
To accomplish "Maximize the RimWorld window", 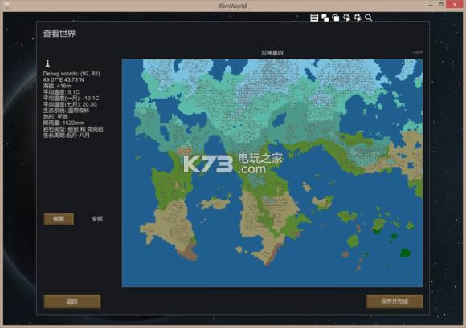I will point(441,5).
